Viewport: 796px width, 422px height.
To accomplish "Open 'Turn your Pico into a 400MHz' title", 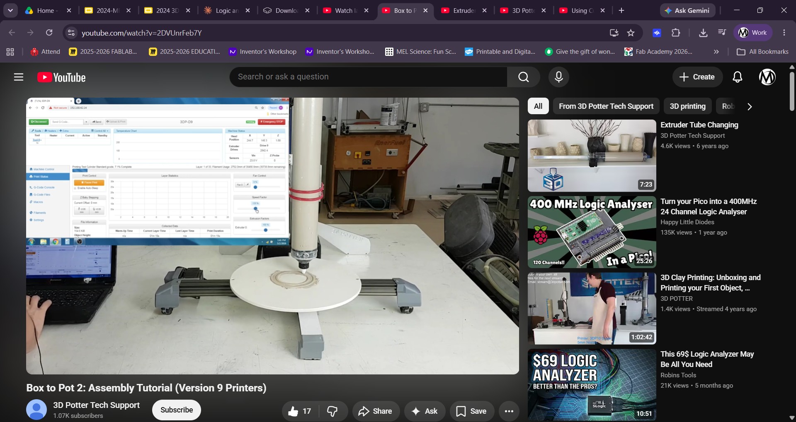I will [709, 206].
